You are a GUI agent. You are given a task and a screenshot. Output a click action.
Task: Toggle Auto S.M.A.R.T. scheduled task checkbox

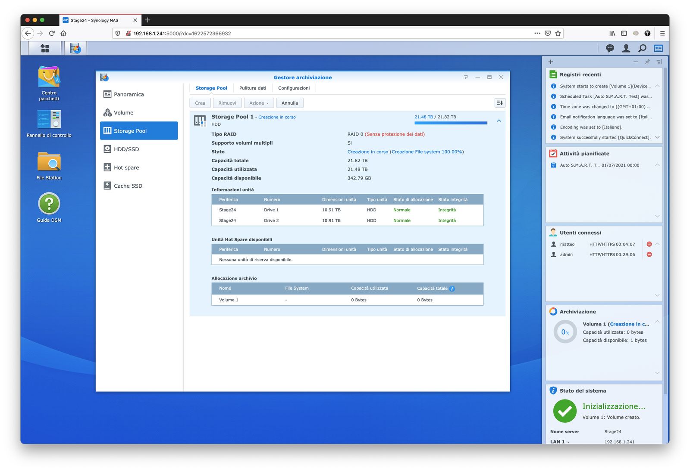pos(553,165)
